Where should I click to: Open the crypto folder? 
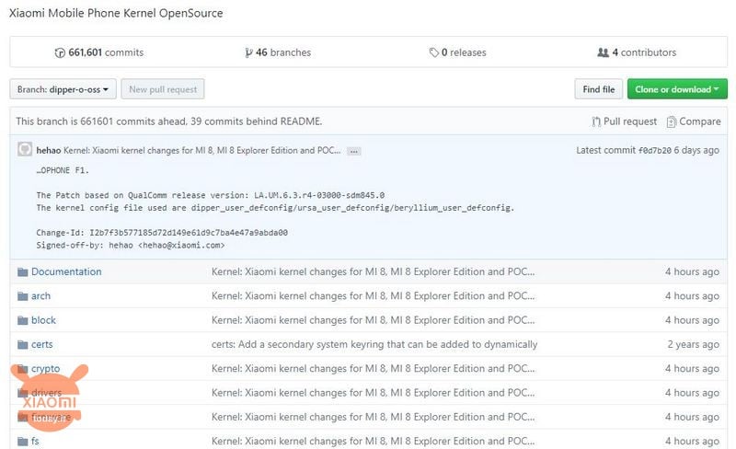pyautogui.click(x=45, y=369)
